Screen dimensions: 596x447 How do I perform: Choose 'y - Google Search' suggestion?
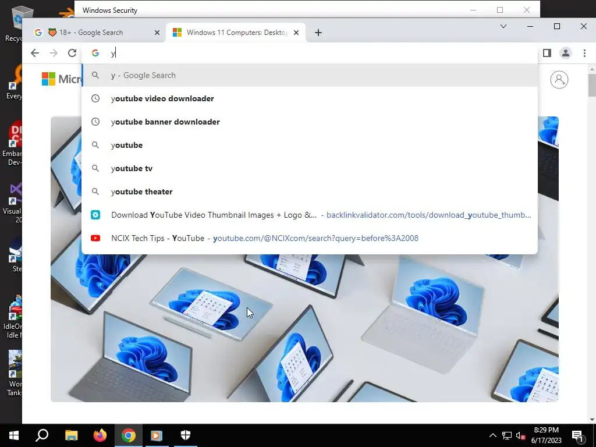click(310, 75)
